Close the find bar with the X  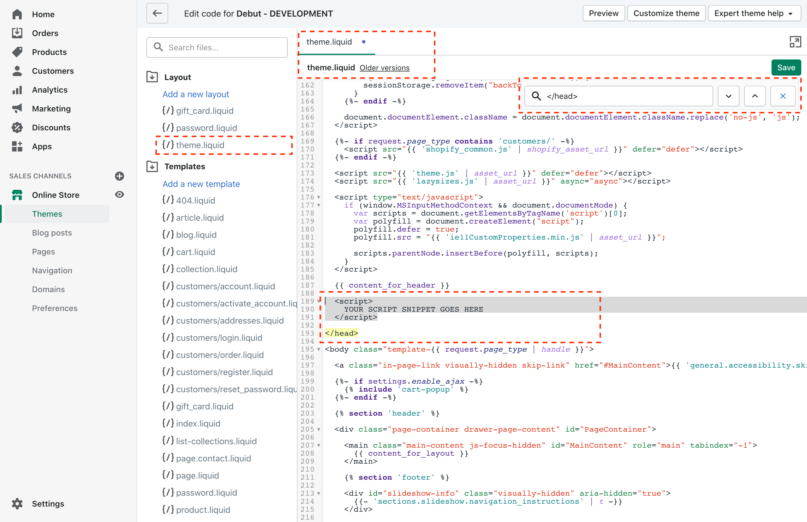(x=783, y=96)
